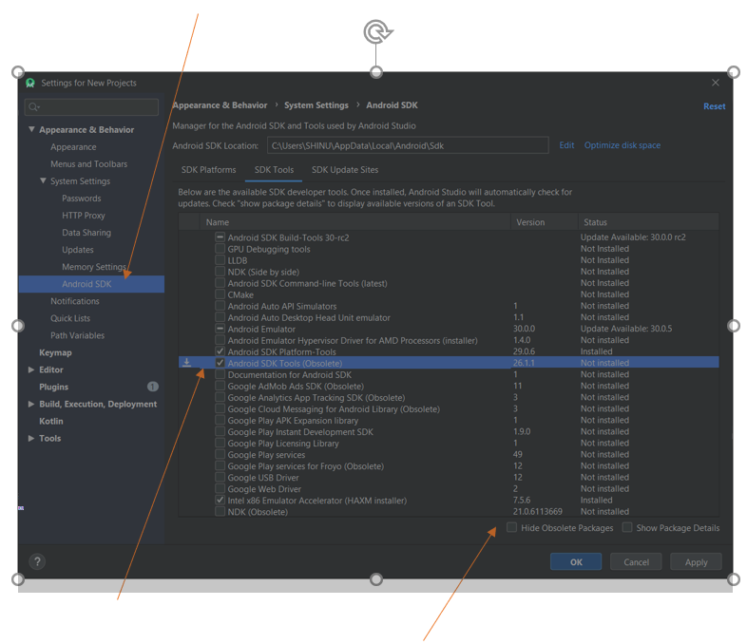
Task: Expand Build, Execution, Deployment arrow
Action: (x=31, y=404)
